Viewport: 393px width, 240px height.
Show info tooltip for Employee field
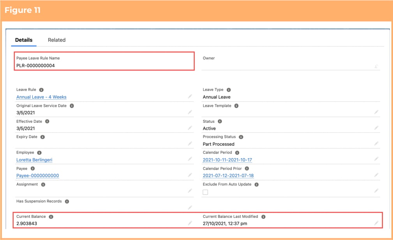(39, 153)
